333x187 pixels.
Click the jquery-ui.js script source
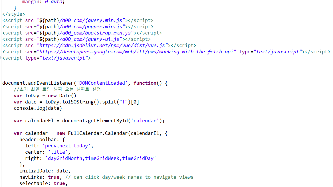pos(79,39)
